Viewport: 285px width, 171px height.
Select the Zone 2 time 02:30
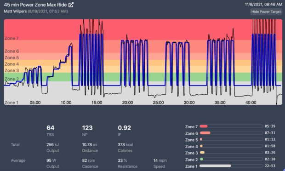[x=270, y=159]
